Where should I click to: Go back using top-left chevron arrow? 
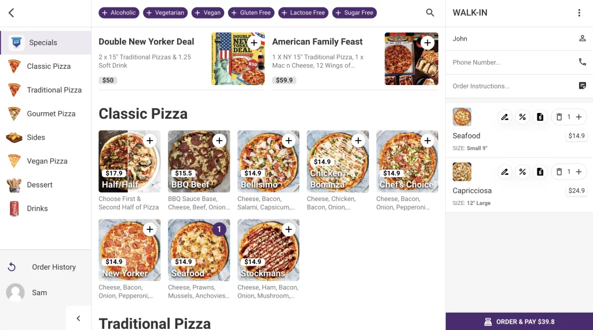pyautogui.click(x=12, y=13)
